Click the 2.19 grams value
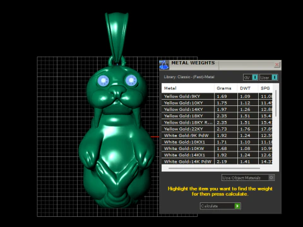This screenshot has width=303, height=227. 222,161
